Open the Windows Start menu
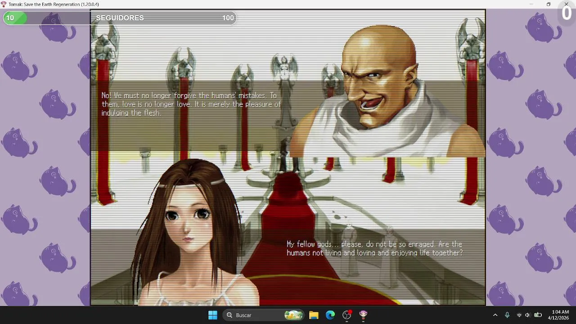Viewport: 576px width, 324px height. (x=213, y=315)
